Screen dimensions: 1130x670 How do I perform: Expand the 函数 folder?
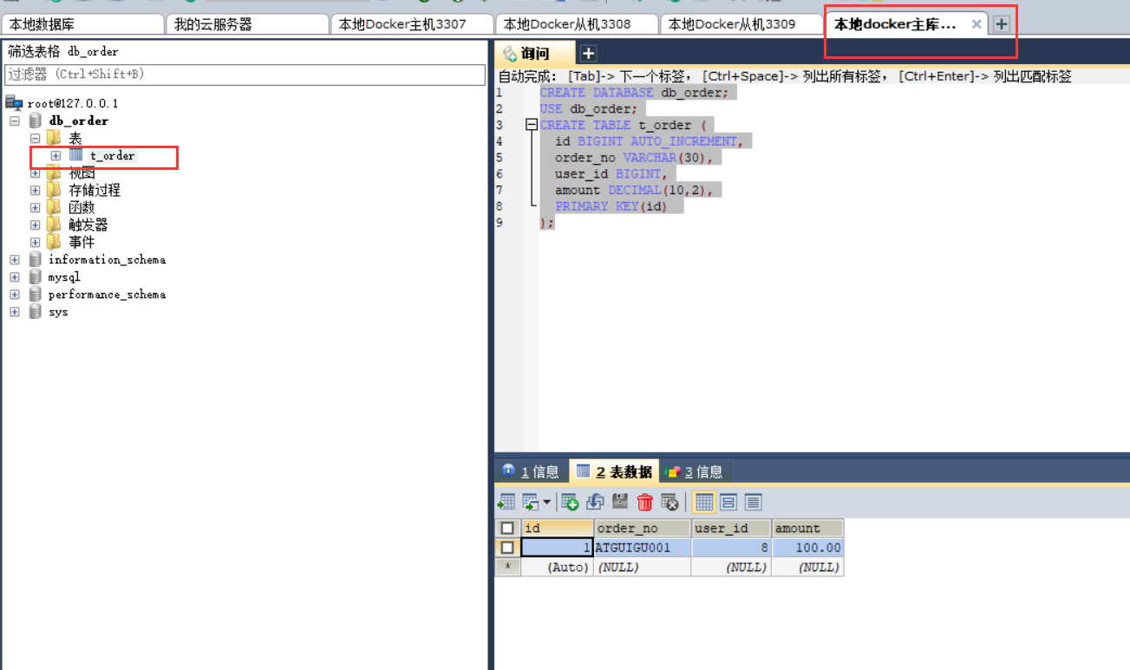click(x=35, y=208)
